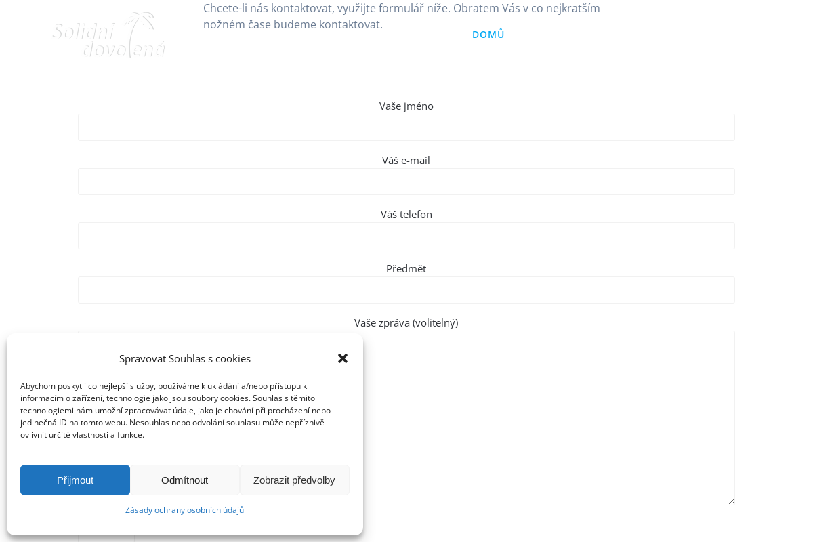Click the "Vaše zpráva (volitelný)" label text
This screenshot has height=542, width=813.
(406, 323)
